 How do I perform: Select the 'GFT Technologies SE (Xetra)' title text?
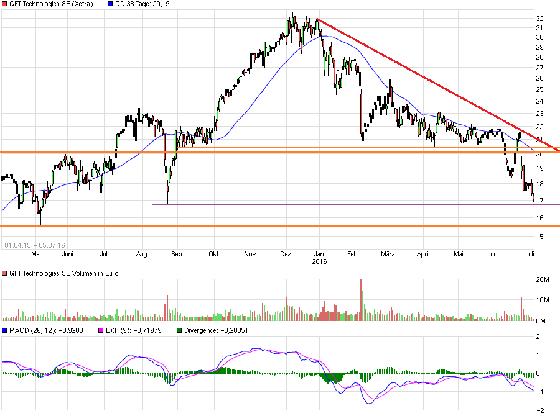point(51,4)
